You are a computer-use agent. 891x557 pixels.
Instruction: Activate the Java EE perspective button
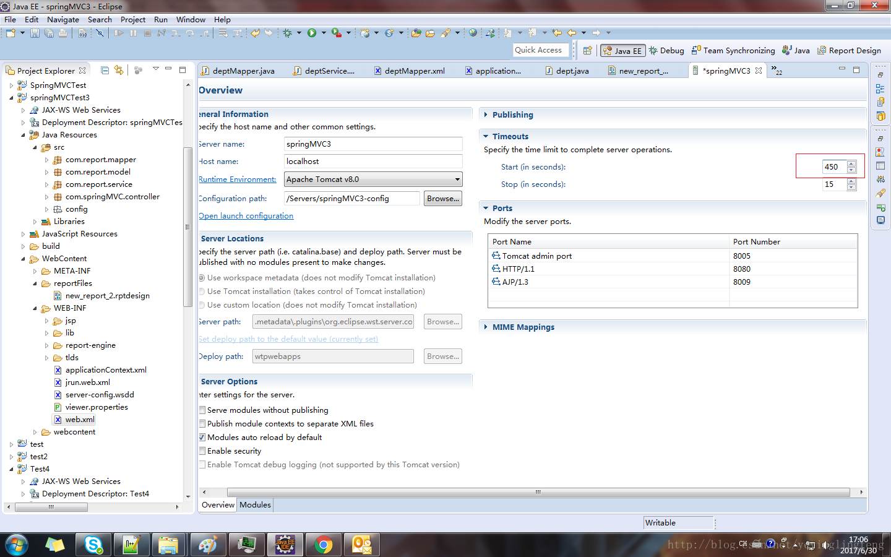click(622, 51)
